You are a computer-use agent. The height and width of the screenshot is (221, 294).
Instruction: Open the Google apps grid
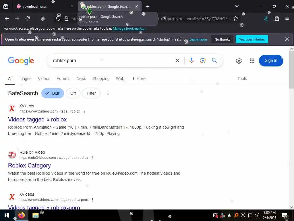click(x=252, y=61)
